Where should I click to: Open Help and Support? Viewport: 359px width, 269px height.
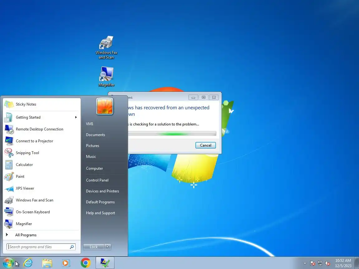[100, 213]
